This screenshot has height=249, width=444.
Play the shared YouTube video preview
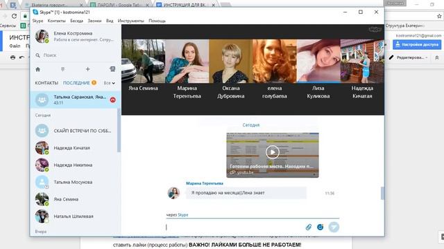point(273,152)
